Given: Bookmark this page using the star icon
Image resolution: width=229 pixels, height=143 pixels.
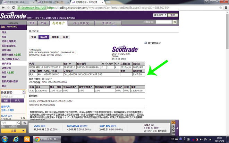Looking at the screenshot, I should click(221, 8).
